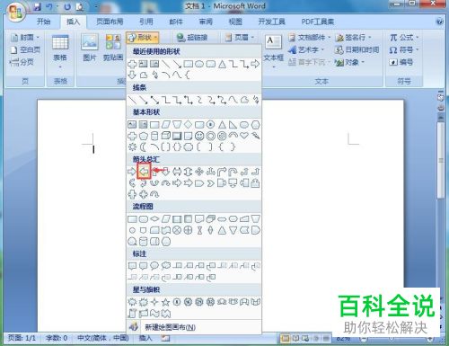Switch to the 开始 ribbon tab
Viewport: 449px width, 346px height.
click(44, 22)
